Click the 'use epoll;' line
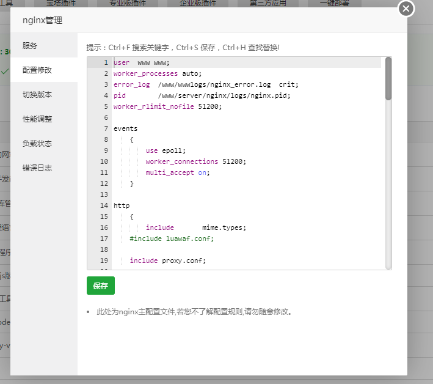The image size is (433, 384). (166, 150)
